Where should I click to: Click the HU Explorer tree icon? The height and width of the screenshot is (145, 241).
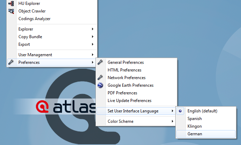click(11, 3)
